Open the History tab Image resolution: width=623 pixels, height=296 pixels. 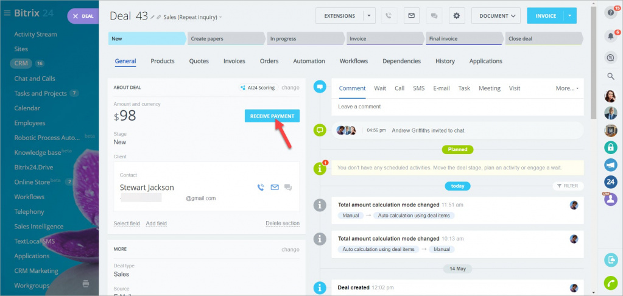tap(445, 61)
